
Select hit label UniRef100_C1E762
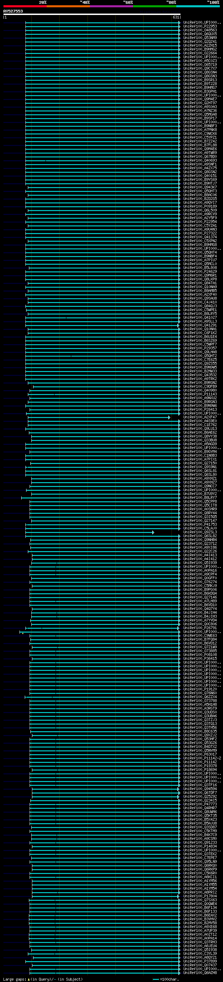(x=200, y=425)
